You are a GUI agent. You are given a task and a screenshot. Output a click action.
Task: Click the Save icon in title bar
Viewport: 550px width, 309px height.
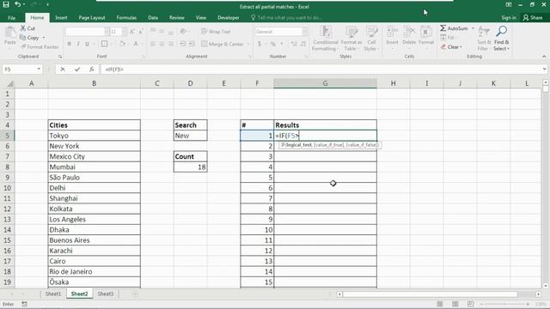pyautogui.click(x=6, y=4)
